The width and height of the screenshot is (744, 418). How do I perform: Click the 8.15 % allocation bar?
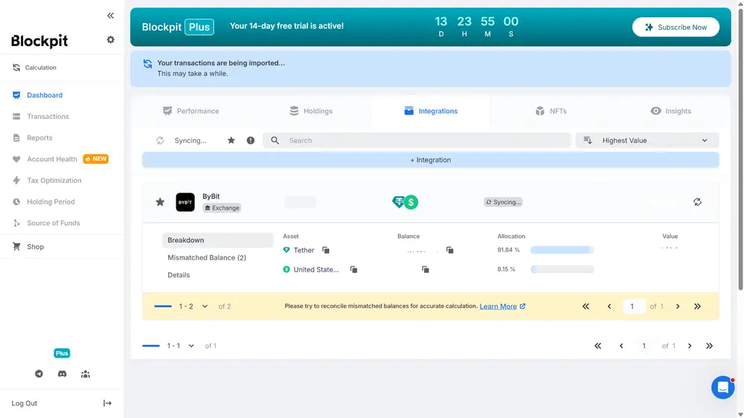point(562,269)
